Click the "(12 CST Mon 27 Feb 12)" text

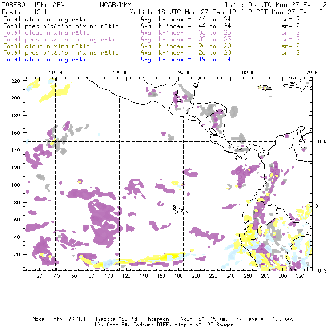click(284, 12)
